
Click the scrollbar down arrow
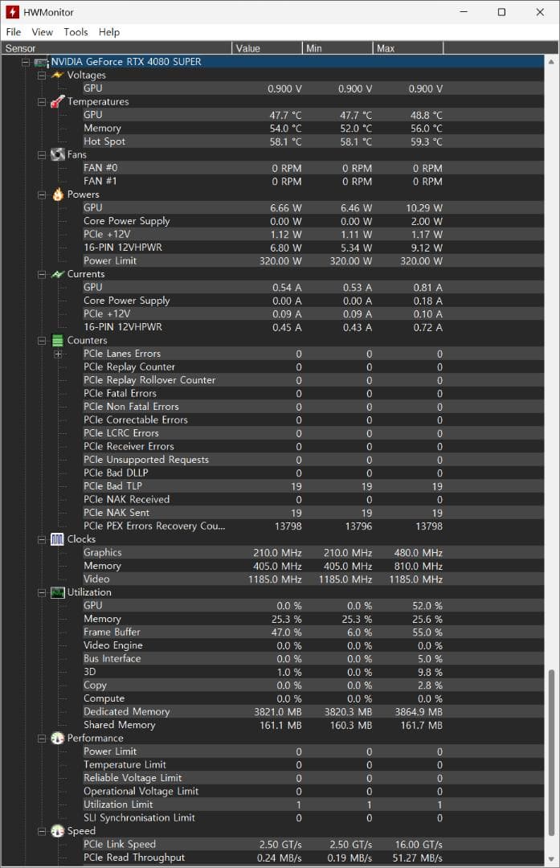tap(551, 860)
